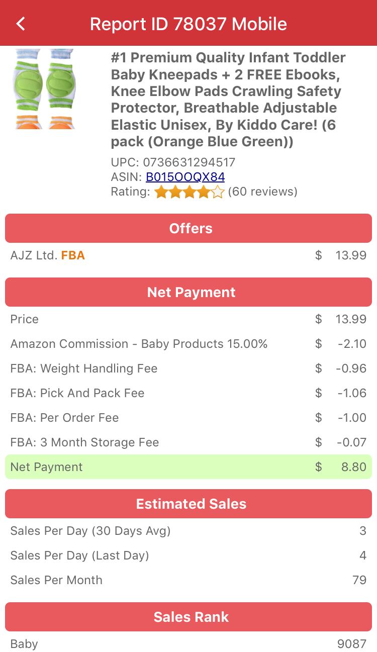The height and width of the screenshot is (652, 377).
Task: Tap the green Net Payment total row
Action: [189, 467]
